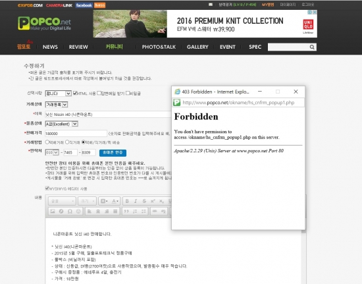Click the 휴대폰 인증 button
The width and height of the screenshot is (362, 284).
[x=113, y=153]
